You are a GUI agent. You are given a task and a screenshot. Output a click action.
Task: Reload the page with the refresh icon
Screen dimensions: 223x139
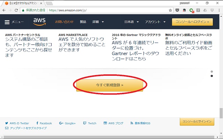tap(16, 10)
